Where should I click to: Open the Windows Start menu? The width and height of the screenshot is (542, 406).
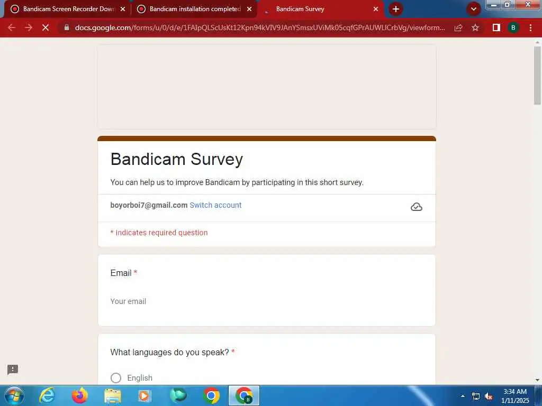pyautogui.click(x=14, y=395)
